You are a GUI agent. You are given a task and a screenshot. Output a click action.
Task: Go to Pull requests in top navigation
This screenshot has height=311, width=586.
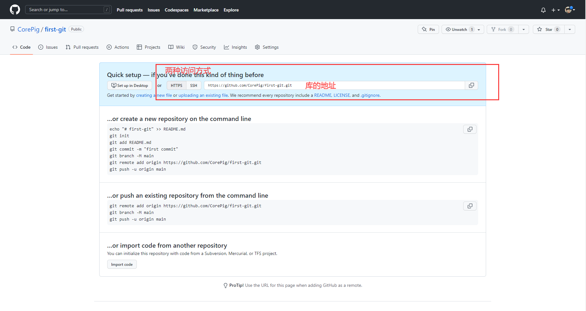point(129,10)
